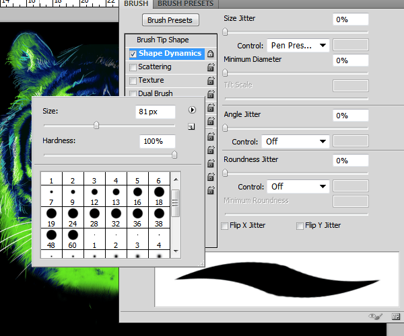
Task: Toggle the lock icon beside Scattering
Action: coord(211,67)
